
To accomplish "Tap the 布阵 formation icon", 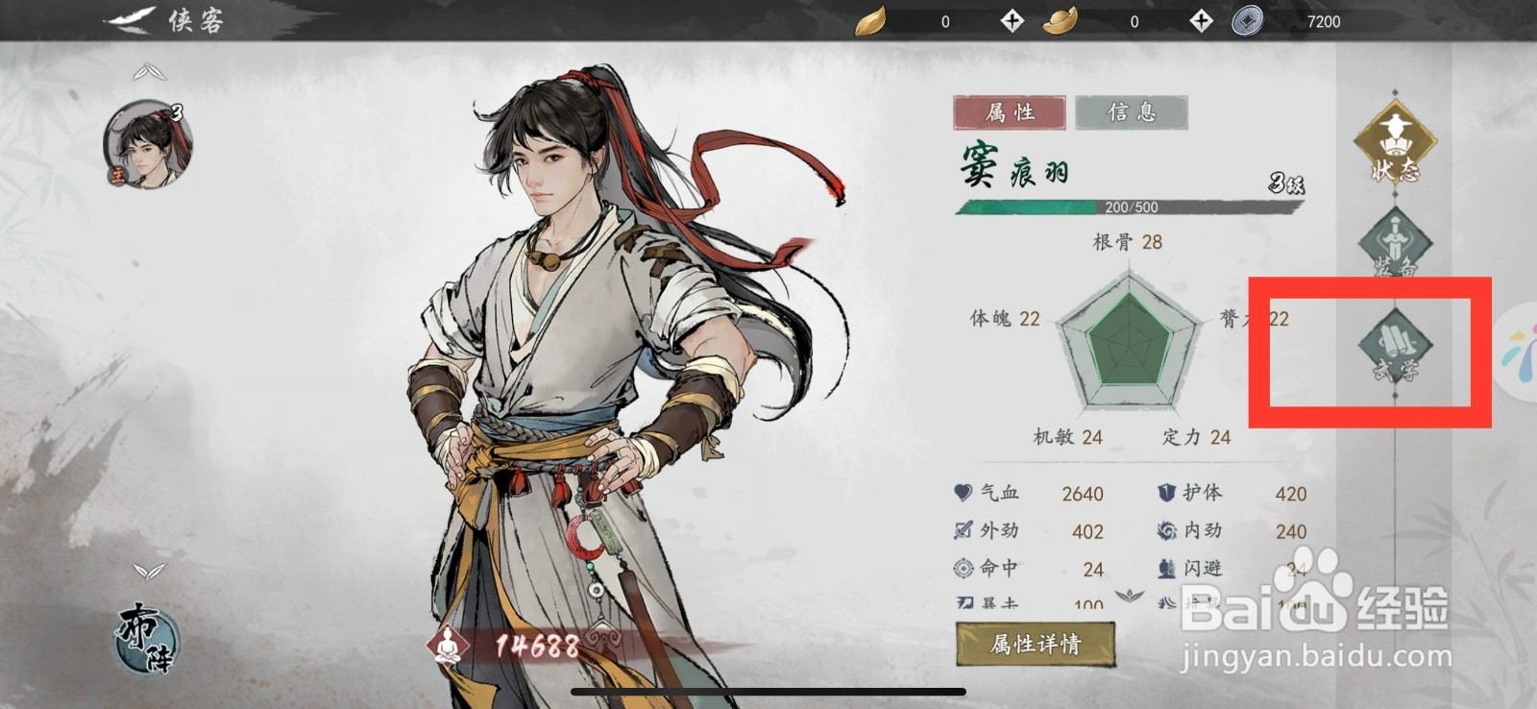I will click(x=146, y=639).
